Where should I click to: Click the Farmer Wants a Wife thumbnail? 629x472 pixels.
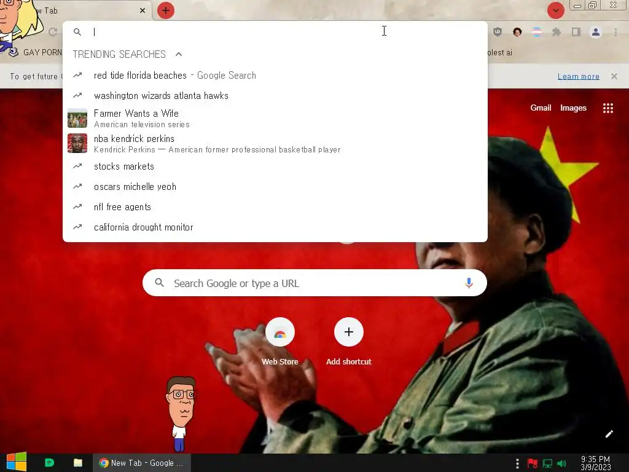[x=77, y=119]
